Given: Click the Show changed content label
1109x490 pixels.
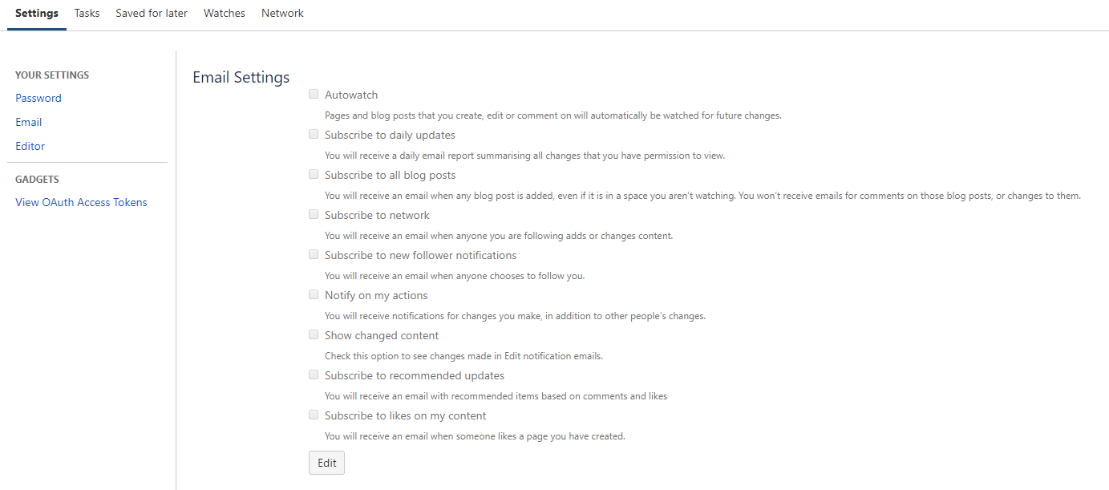Looking at the screenshot, I should [x=382, y=335].
